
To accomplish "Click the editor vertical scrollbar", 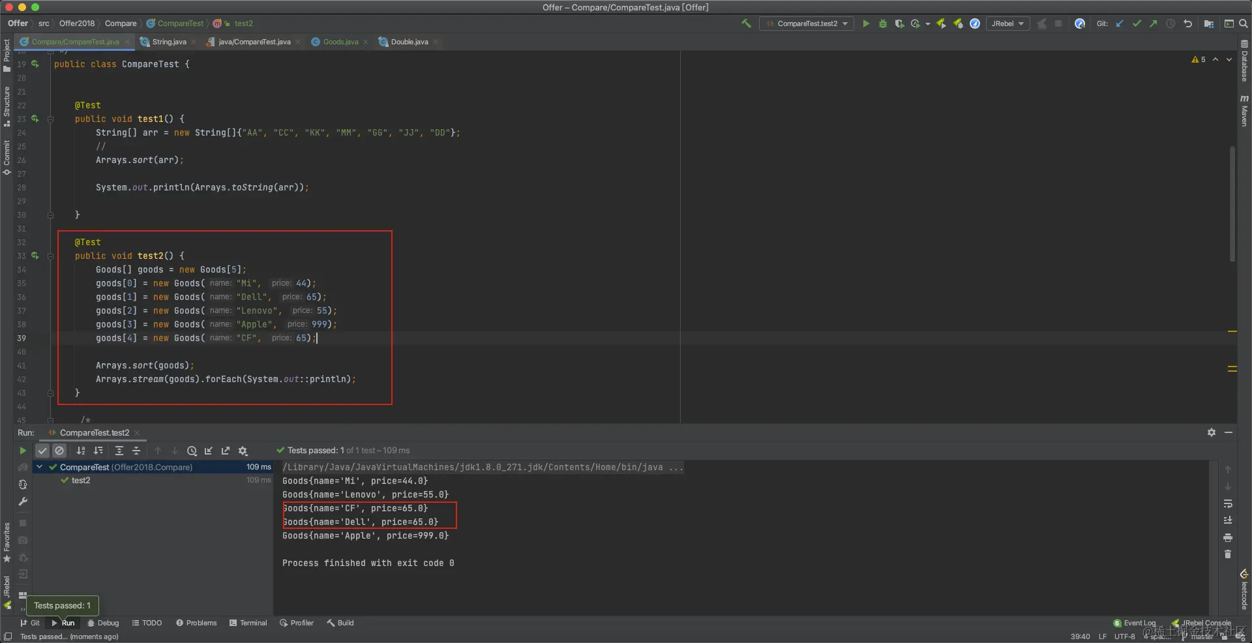I will (1232, 203).
